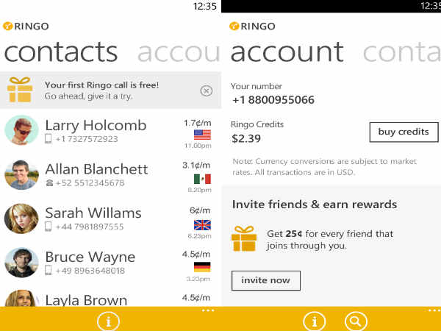
Task: Tap the gift icon in free call banner
Action: [20, 90]
